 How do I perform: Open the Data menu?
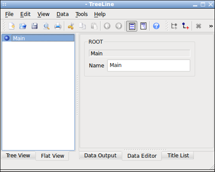pyautogui.click(x=63, y=14)
